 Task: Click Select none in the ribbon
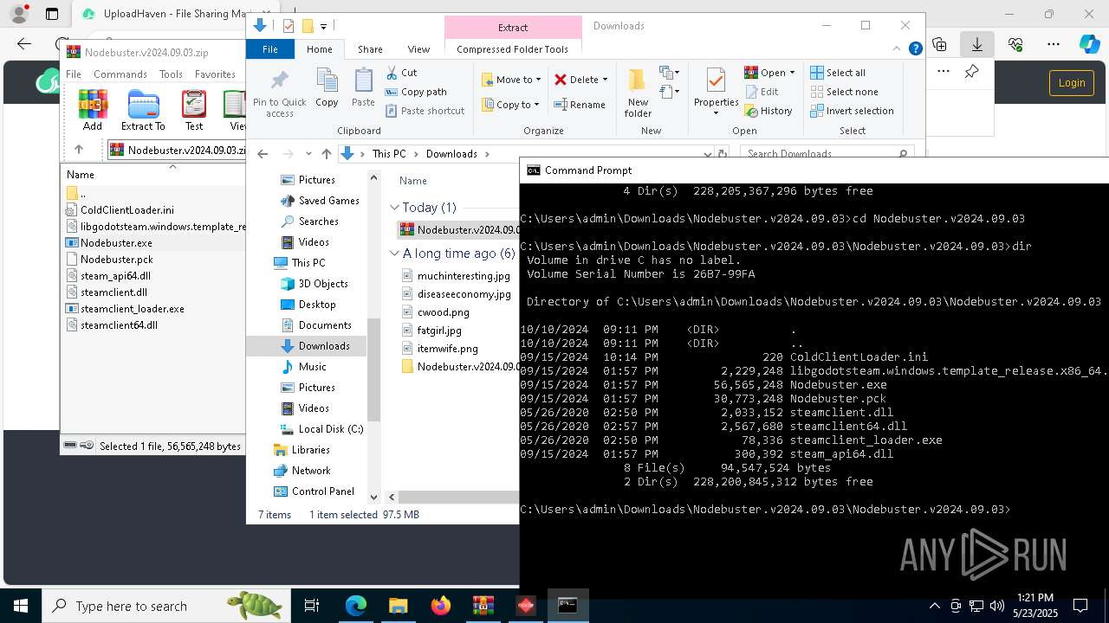click(x=844, y=92)
